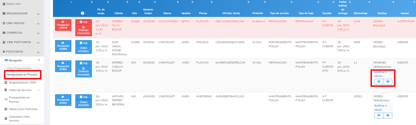
Task: Click cita number 51496 cell
Action: pyautogui.click(x=135, y=42)
